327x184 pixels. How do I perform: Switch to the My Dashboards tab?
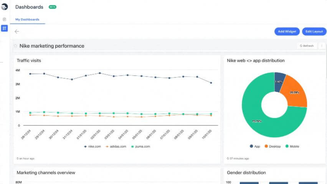[x=27, y=20]
